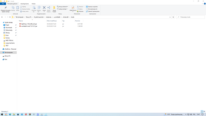This screenshot has height=116, width=206.
Task: Open the Windows Start menu
Action: (x=2, y=115)
